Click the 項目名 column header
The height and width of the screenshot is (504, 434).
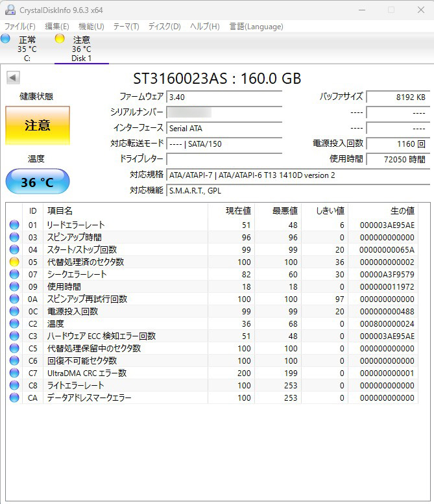(x=125, y=211)
